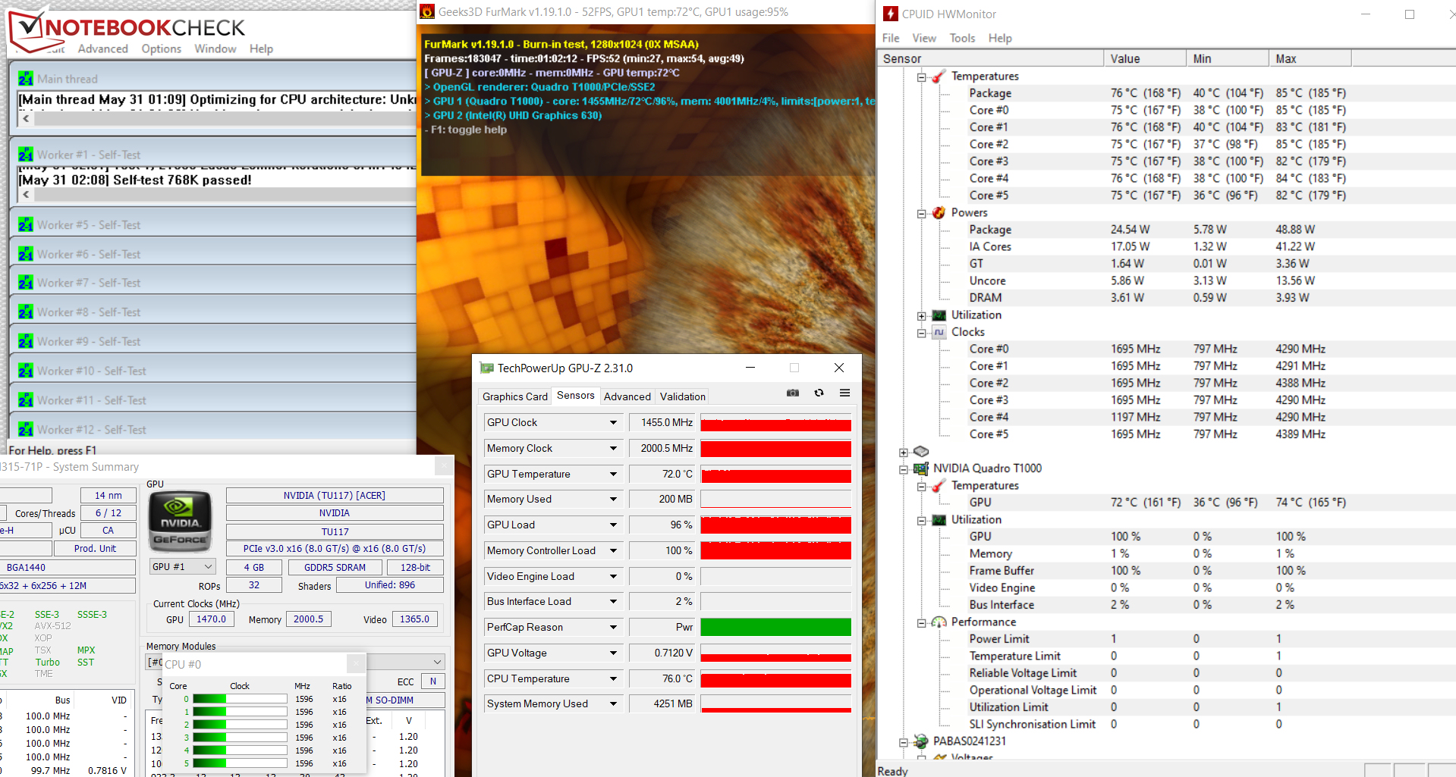Click the Worker #1 horizontal scrollbar
This screenshot has width=1456, height=777.
218,195
